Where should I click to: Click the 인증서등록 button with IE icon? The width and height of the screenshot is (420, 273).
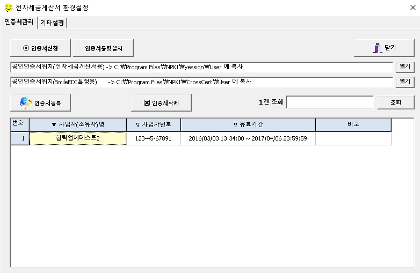[40, 102]
